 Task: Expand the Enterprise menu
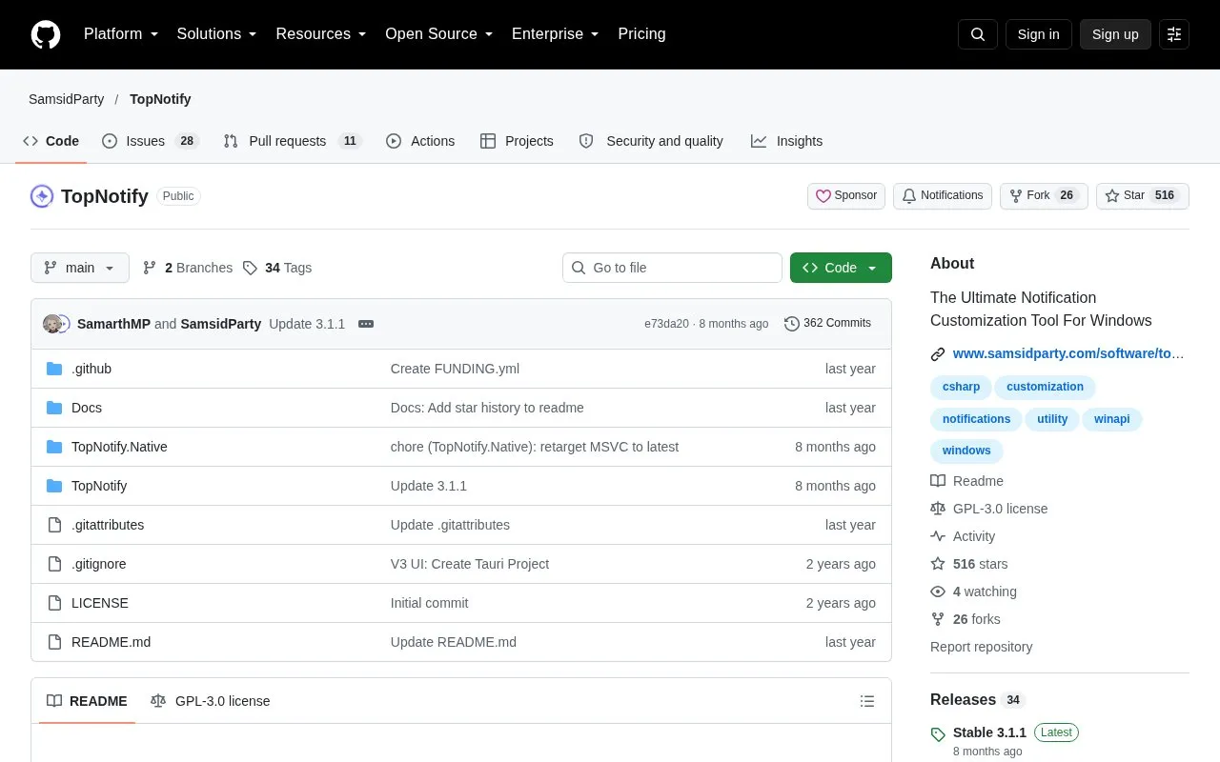[x=556, y=34]
